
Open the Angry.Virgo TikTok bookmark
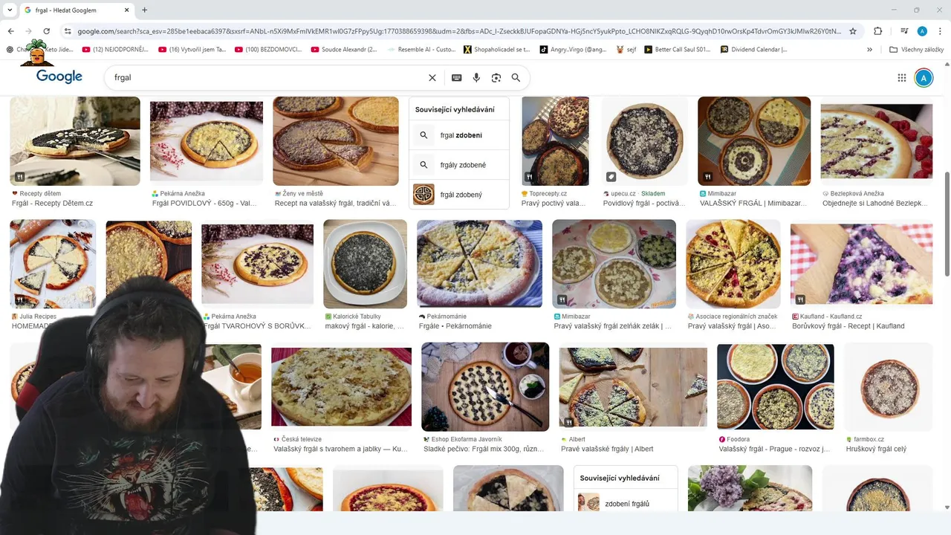[574, 50]
